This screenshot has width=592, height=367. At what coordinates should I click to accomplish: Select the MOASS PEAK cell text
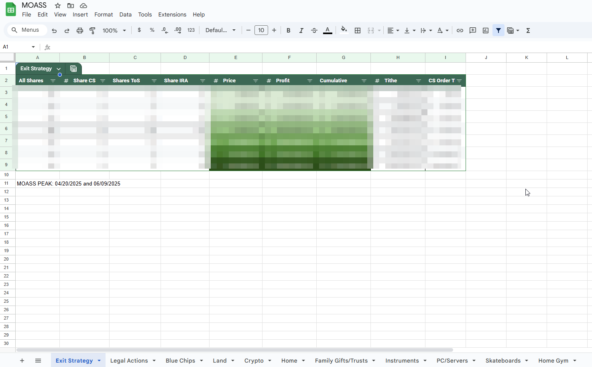click(x=69, y=183)
